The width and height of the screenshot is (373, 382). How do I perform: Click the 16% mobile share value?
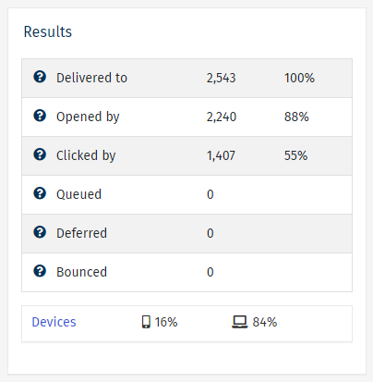click(166, 322)
